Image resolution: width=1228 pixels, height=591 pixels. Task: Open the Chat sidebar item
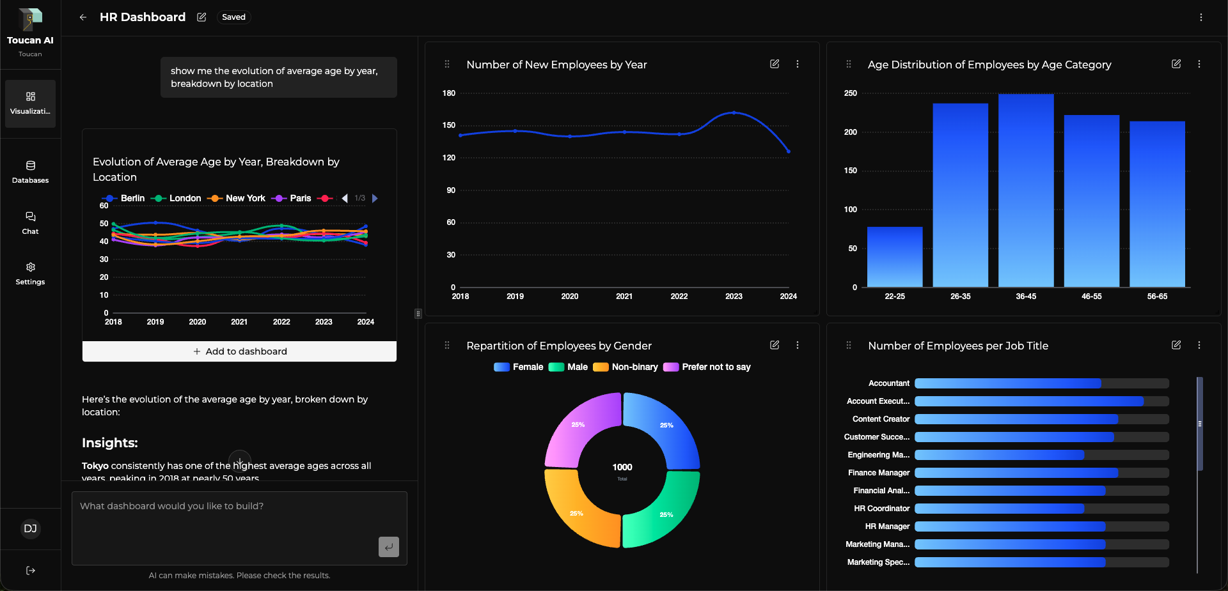(x=30, y=223)
